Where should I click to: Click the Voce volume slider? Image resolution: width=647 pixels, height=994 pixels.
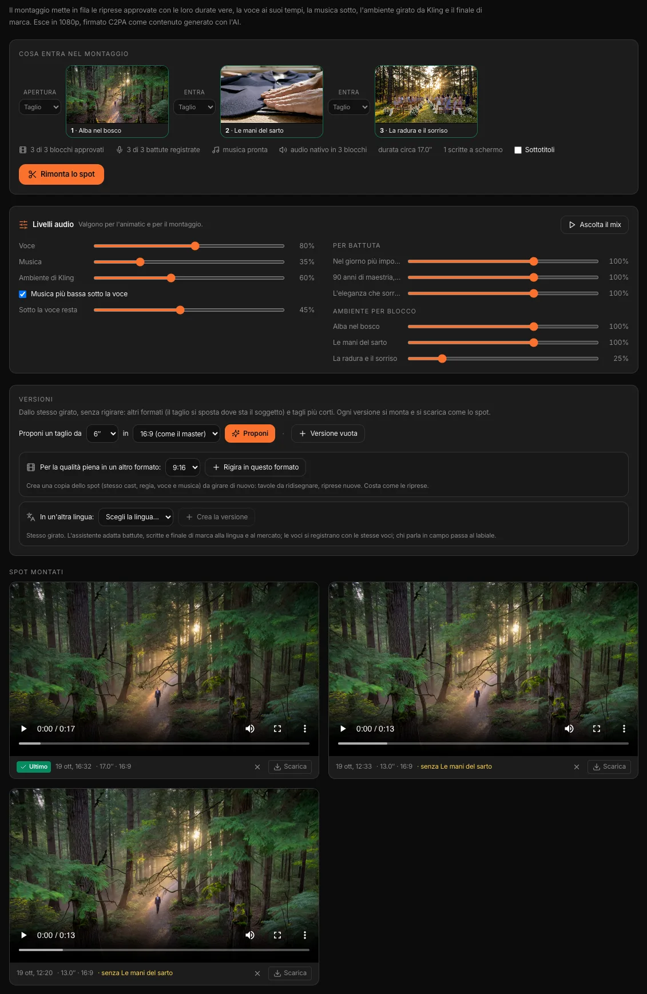[189, 246]
